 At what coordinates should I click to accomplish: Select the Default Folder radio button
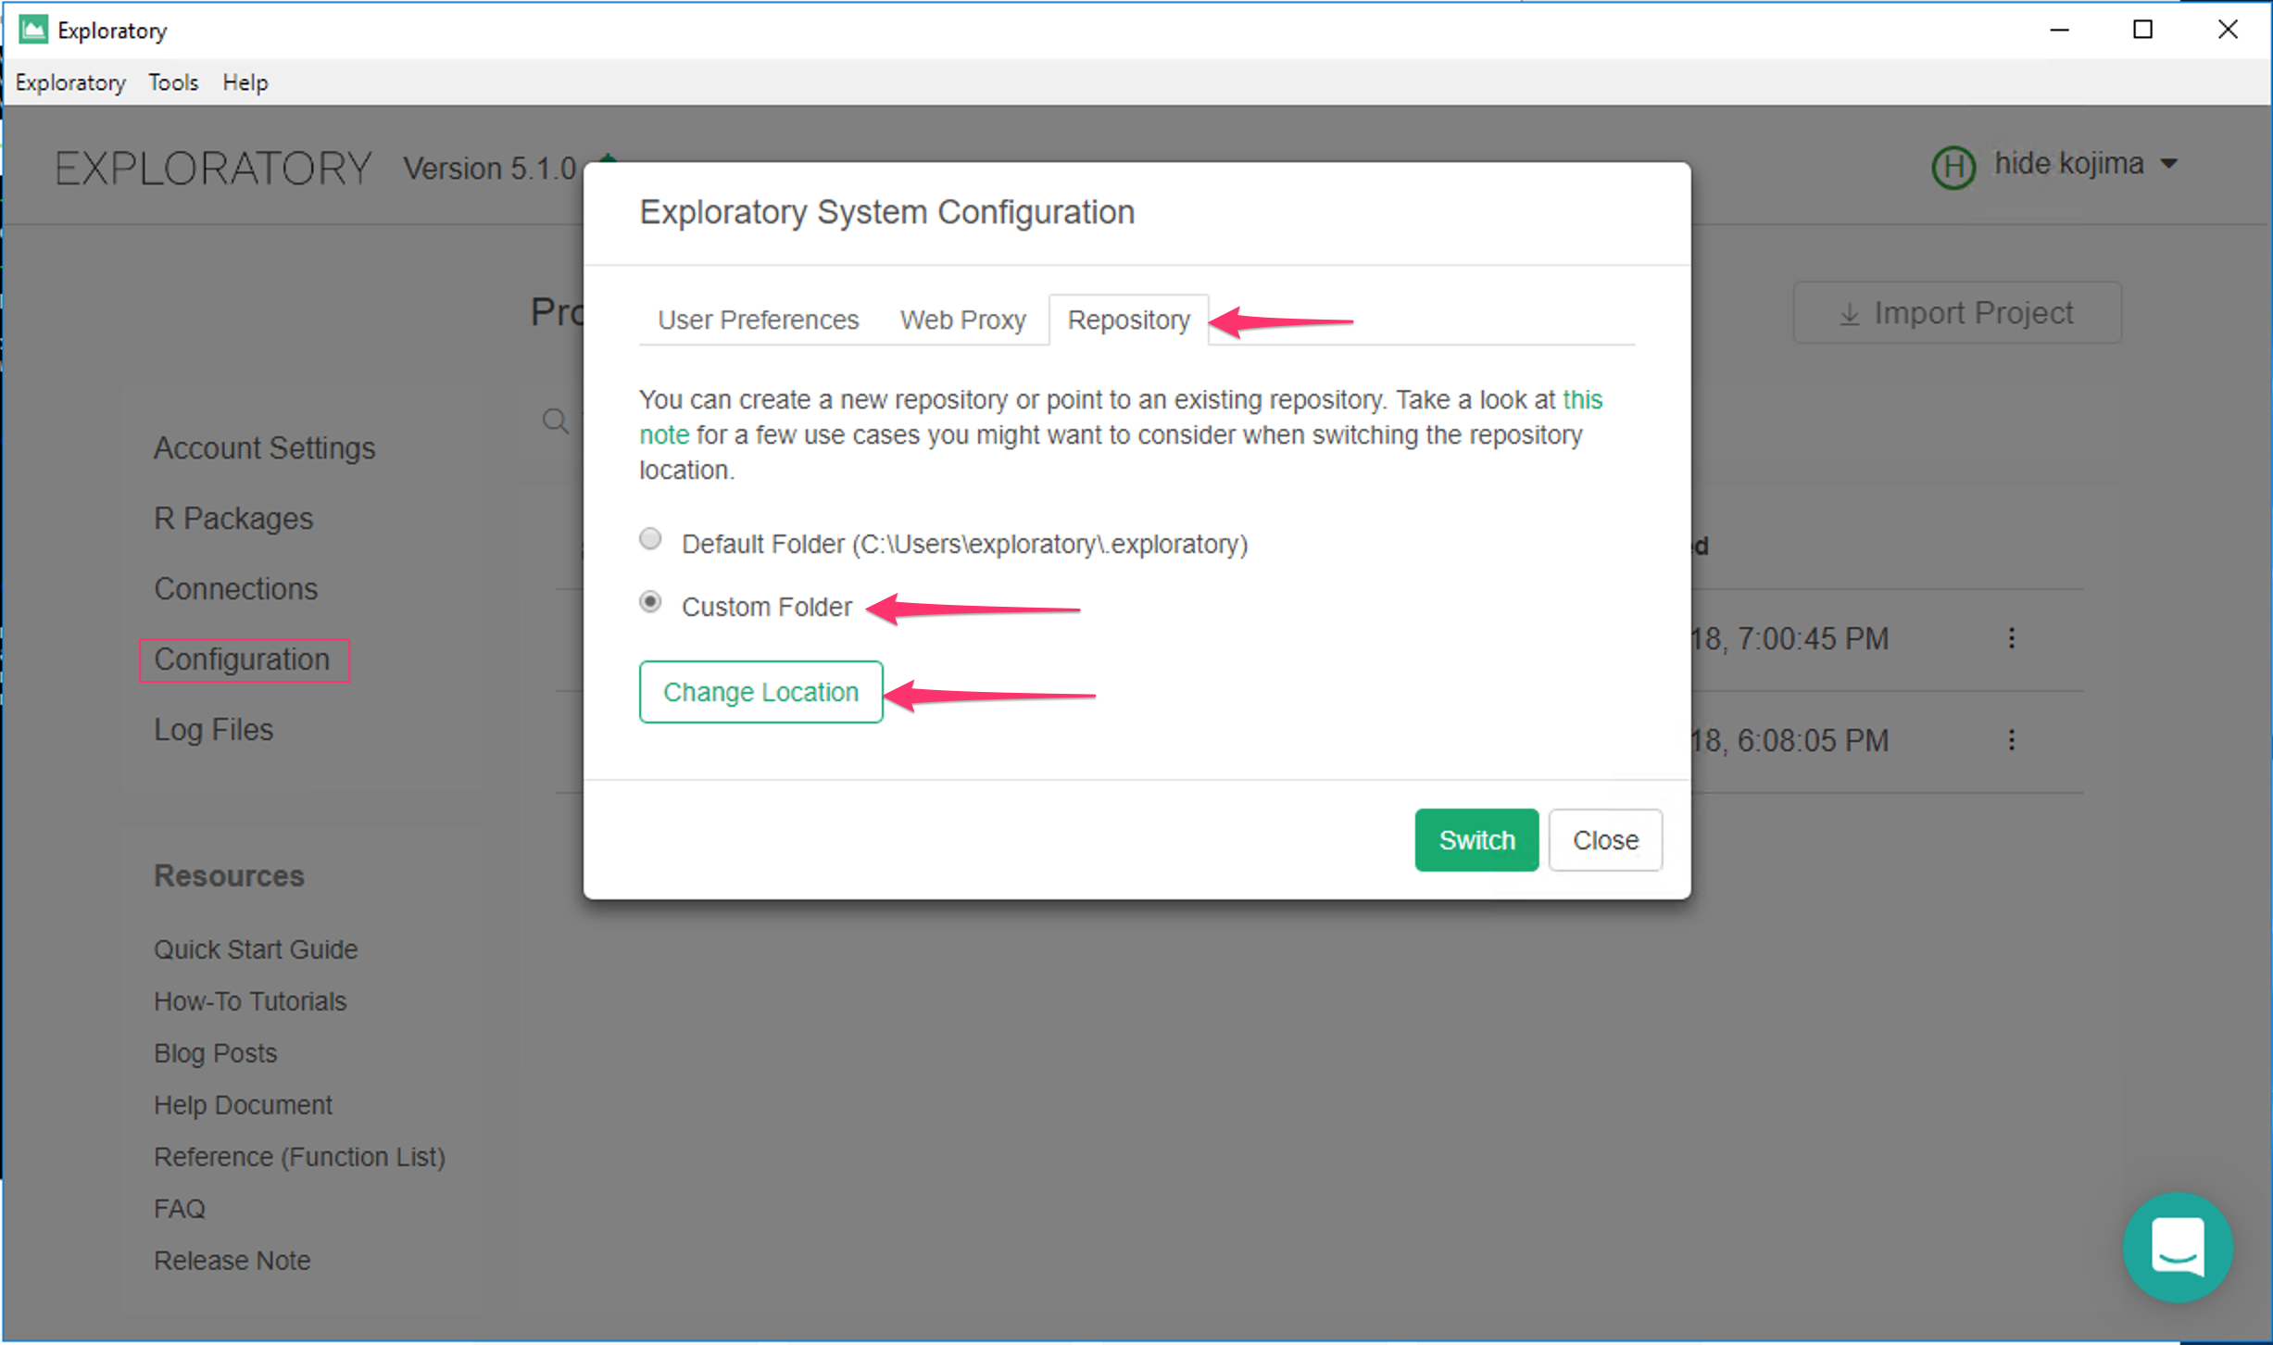pyautogui.click(x=650, y=539)
